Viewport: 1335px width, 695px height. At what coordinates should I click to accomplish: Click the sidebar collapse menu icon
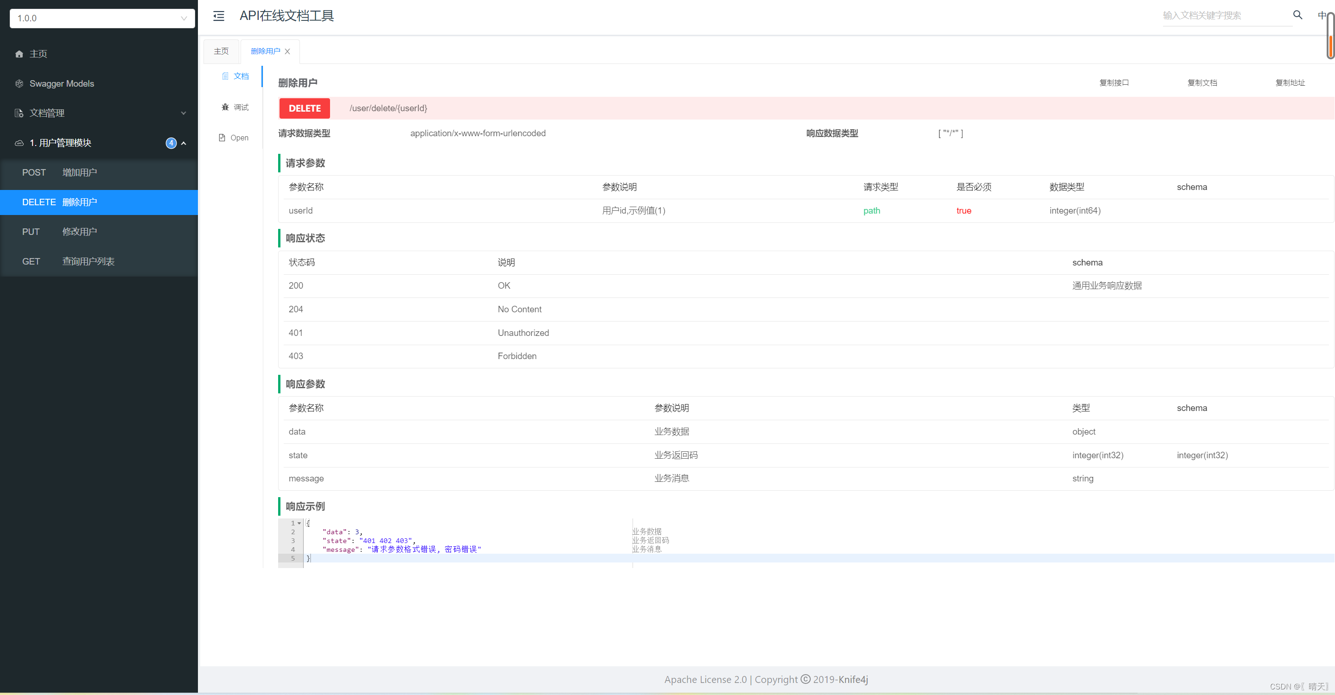click(x=219, y=16)
